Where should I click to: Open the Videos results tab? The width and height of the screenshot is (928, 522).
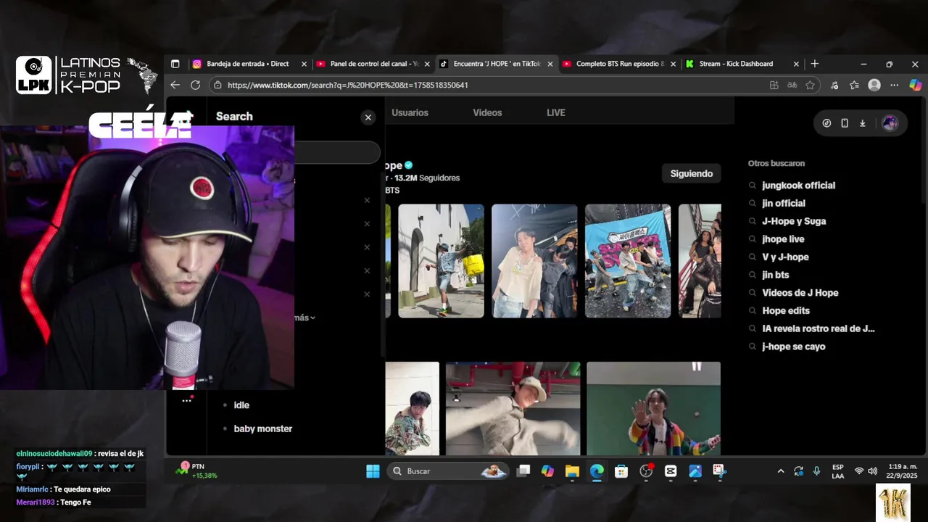pyautogui.click(x=487, y=112)
